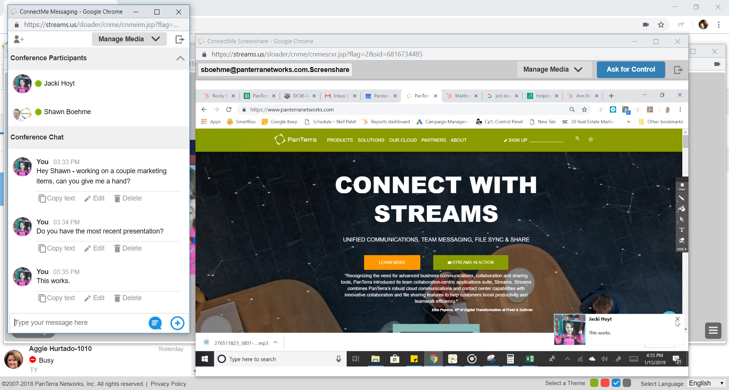The height and width of the screenshot is (390, 729).
Task: Click the Task View icon in shared taskbar
Action: (356, 359)
